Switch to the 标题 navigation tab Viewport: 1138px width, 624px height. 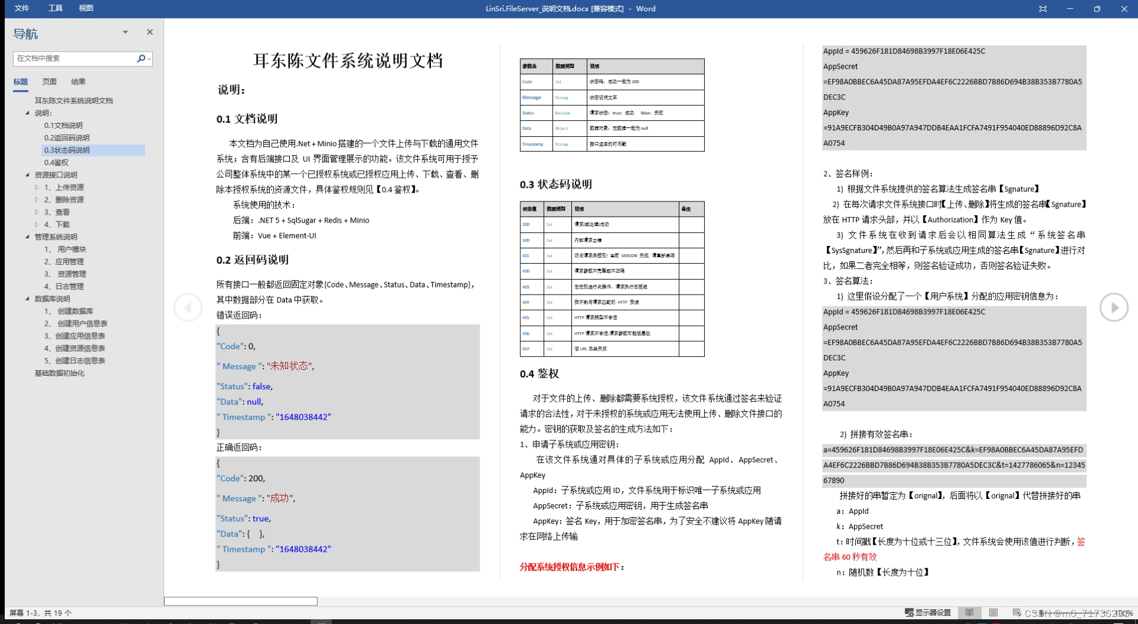(x=21, y=82)
